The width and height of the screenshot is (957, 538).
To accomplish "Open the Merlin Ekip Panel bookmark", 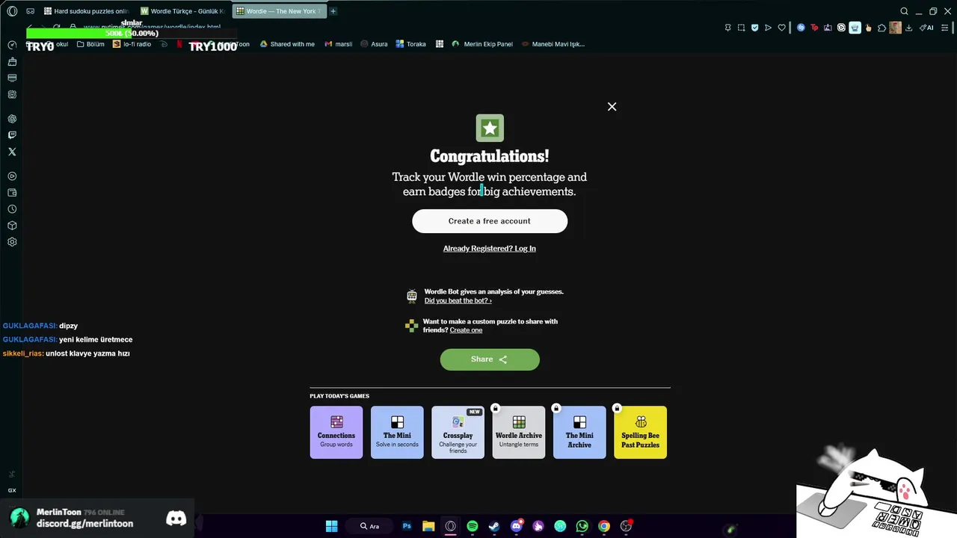I will [x=482, y=44].
